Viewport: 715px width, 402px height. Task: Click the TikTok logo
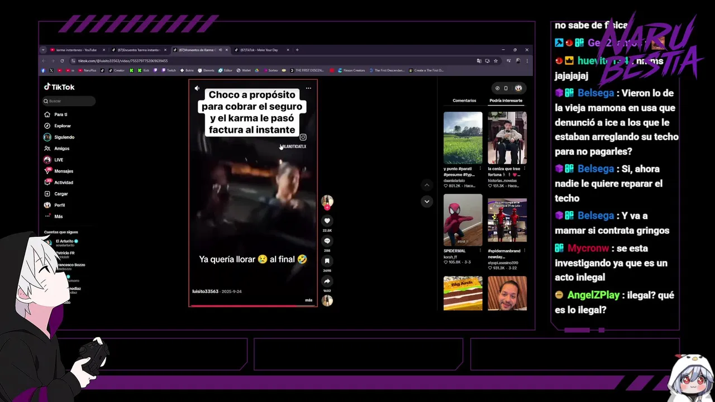59,87
